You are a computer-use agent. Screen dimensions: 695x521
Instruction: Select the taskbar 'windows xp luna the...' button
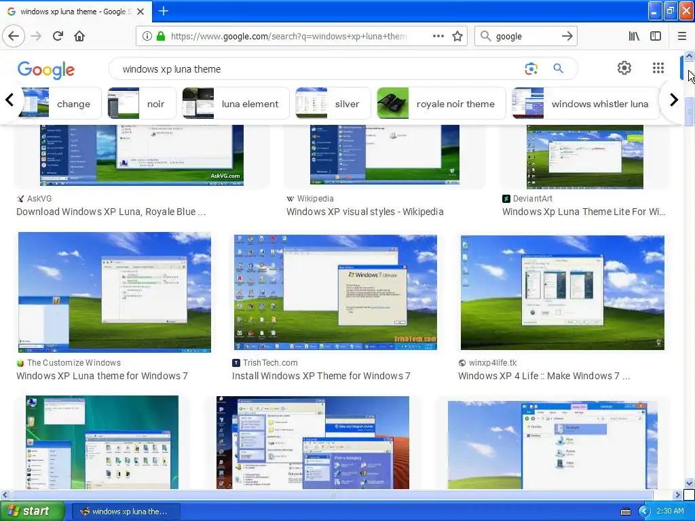[x=126, y=512]
